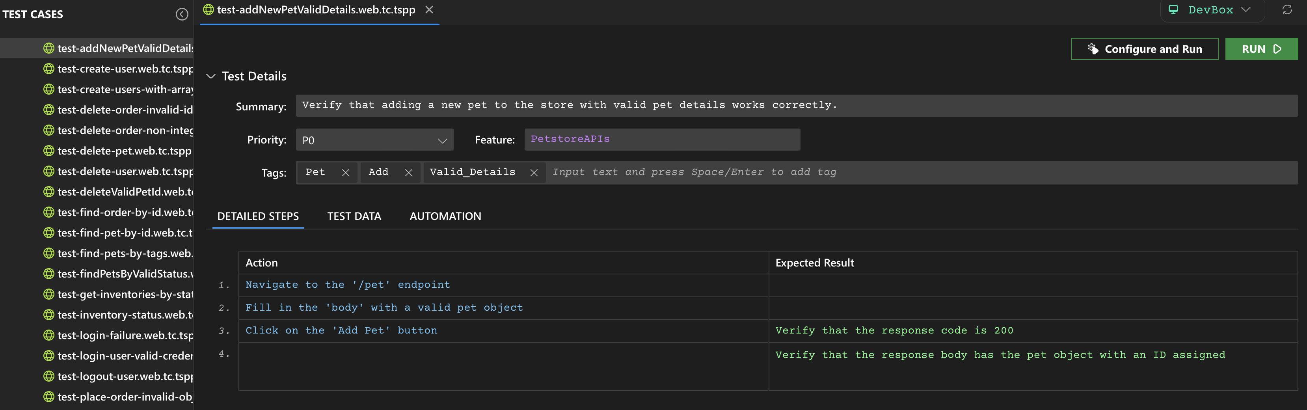The image size is (1307, 410).
Task: Click the PetstoreAPIs Feature input field
Action: pos(662,140)
